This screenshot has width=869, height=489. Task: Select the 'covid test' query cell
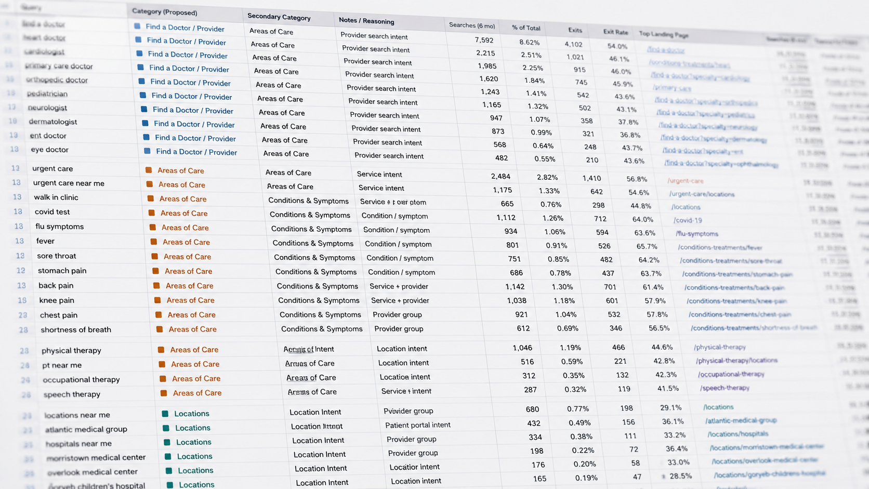tap(52, 212)
